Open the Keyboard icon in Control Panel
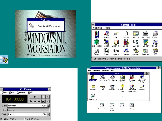This screenshot has width=162, height=121. point(146,33)
